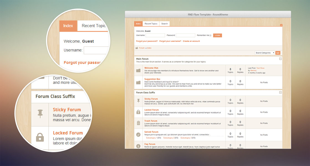This screenshot has height=166, width=310.
Task: Open the Solved Forum title link
Action: (151, 132)
